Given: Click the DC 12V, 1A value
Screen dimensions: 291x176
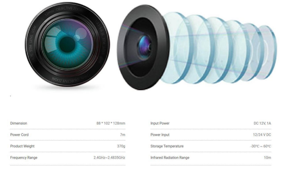Looking at the screenshot, I should click(262, 123).
